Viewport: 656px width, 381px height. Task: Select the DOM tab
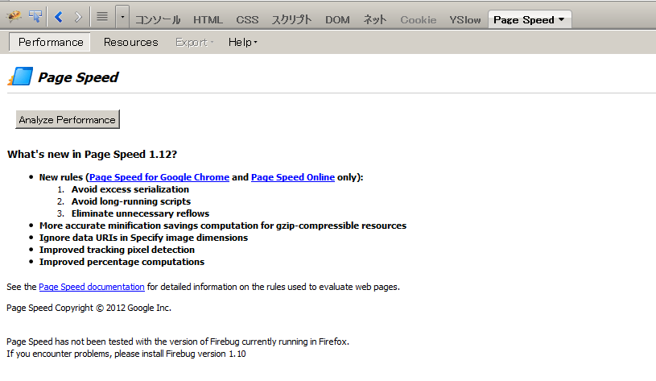pos(337,19)
